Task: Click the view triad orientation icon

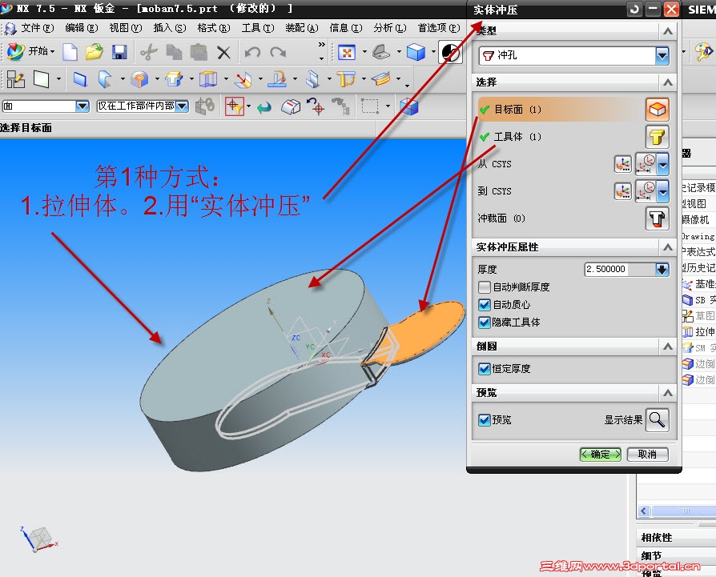Action: point(38,539)
